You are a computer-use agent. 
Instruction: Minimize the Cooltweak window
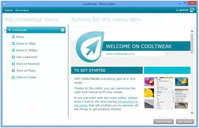(x=180, y=4)
